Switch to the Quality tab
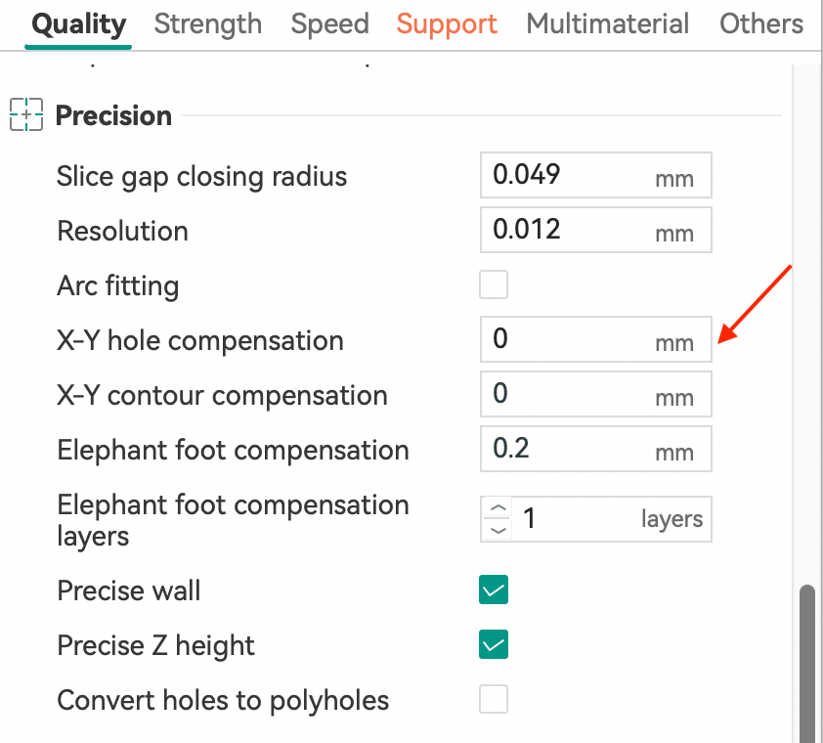The image size is (823, 743). click(78, 24)
